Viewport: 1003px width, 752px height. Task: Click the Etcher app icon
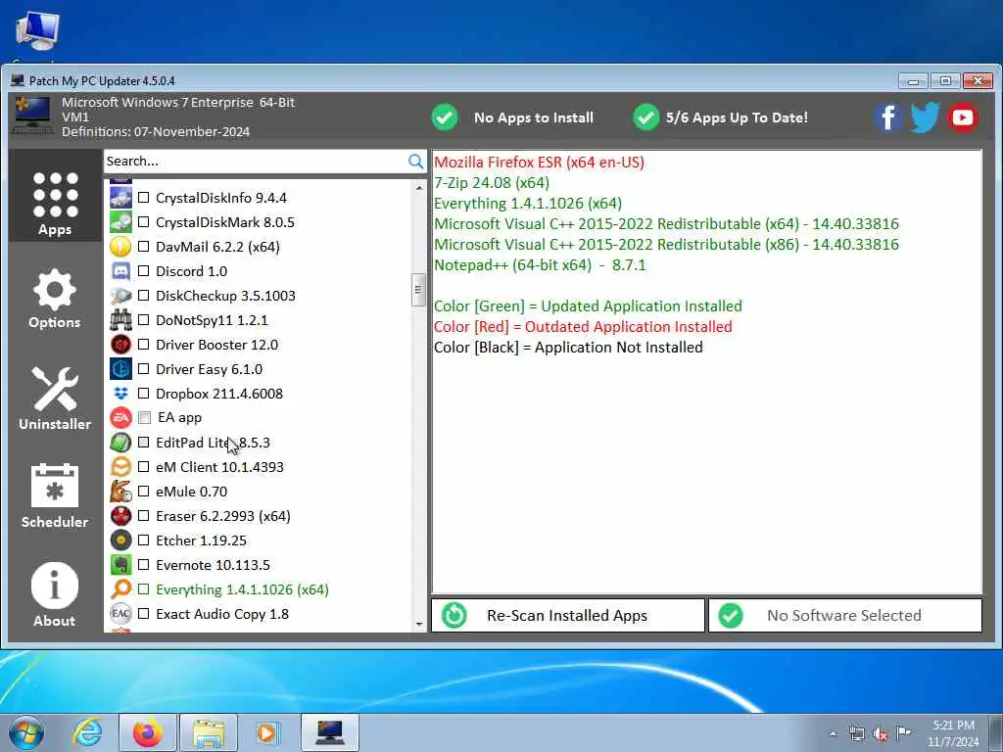[120, 540]
